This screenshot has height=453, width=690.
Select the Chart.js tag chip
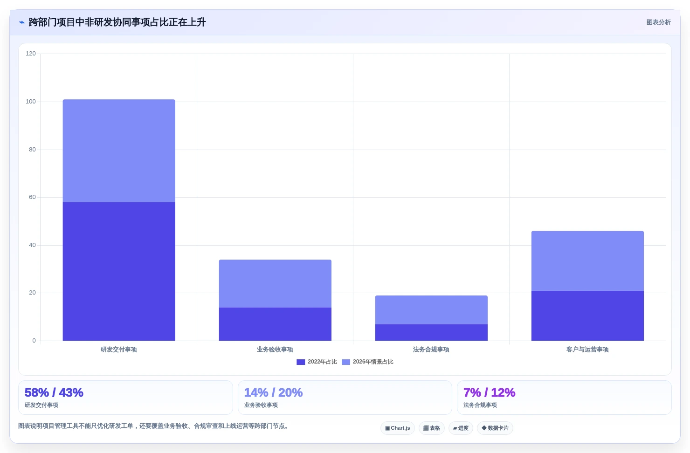pyautogui.click(x=398, y=428)
